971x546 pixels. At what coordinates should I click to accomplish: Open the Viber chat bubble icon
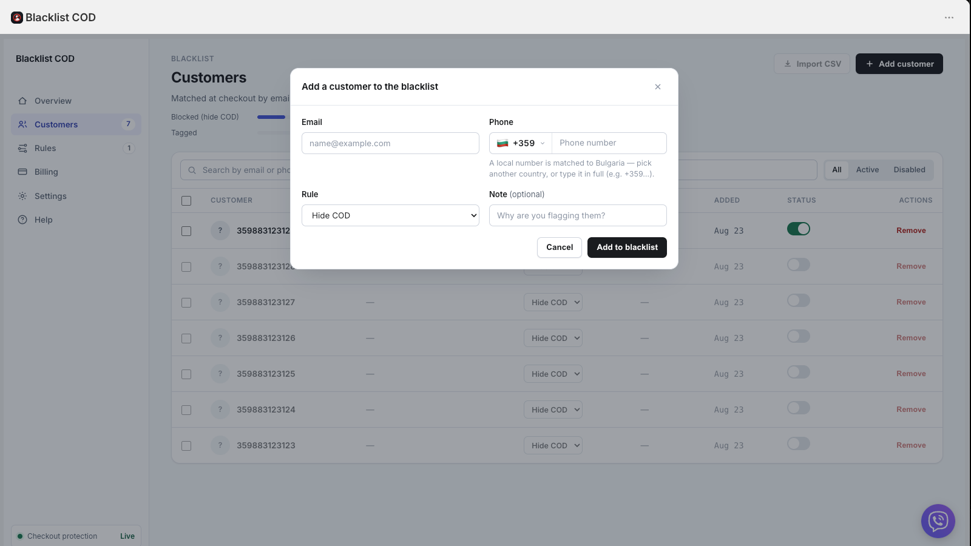pyautogui.click(x=938, y=521)
